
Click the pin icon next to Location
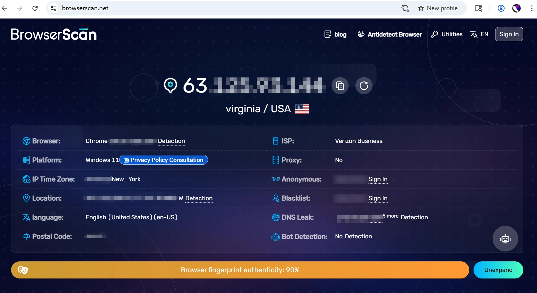[x=26, y=198]
